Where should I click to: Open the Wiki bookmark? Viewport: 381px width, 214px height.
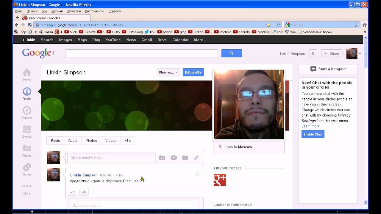pos(290,32)
